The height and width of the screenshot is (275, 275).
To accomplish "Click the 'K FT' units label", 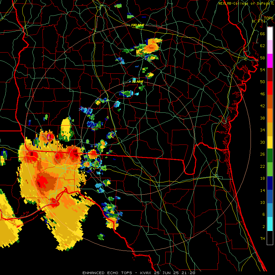I will coord(259,21).
